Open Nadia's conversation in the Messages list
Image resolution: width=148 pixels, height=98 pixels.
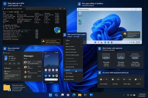(32, 63)
